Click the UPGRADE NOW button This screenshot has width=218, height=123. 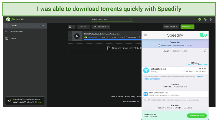[x=197, y=116]
